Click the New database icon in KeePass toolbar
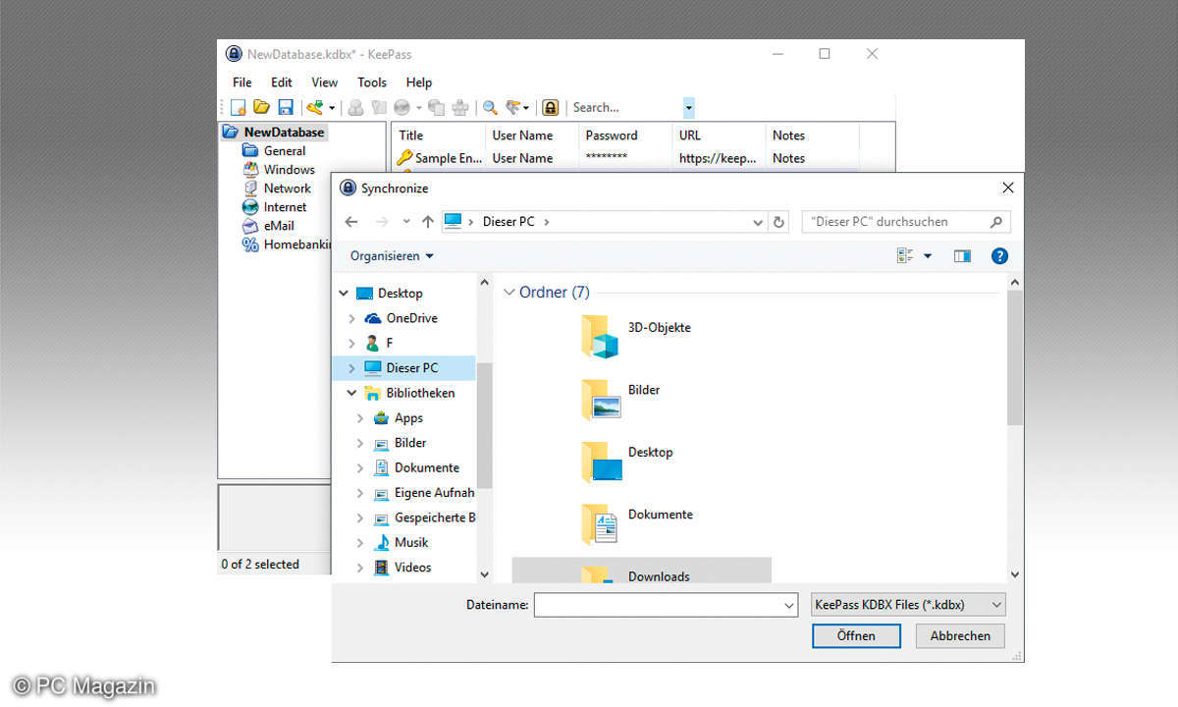The height and width of the screenshot is (707, 1178). coord(238,107)
